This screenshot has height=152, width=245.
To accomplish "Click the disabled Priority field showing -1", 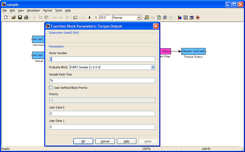I will point(102,100).
